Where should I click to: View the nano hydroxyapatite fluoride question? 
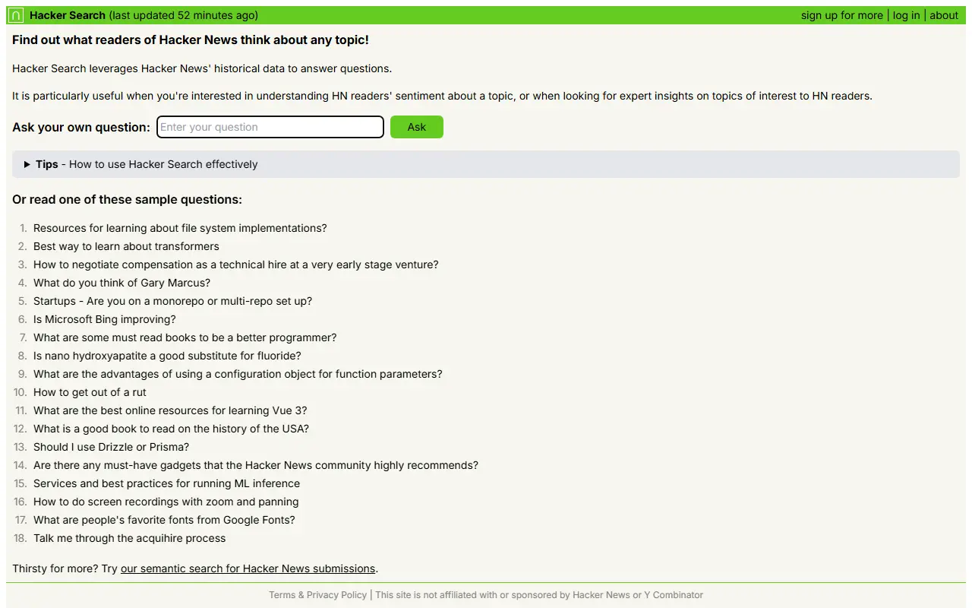point(167,356)
